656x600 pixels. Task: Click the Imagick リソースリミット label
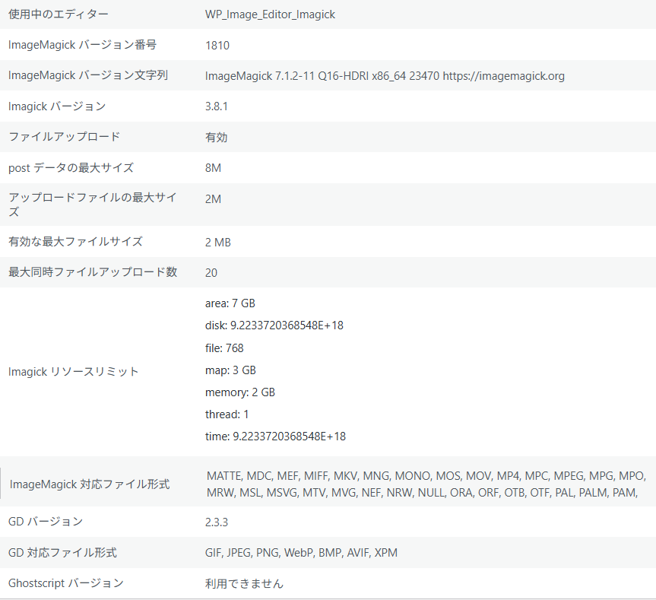point(74,372)
